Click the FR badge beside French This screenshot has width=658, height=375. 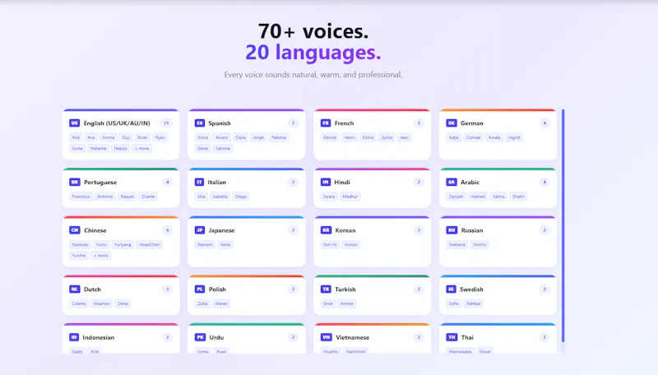click(x=326, y=123)
